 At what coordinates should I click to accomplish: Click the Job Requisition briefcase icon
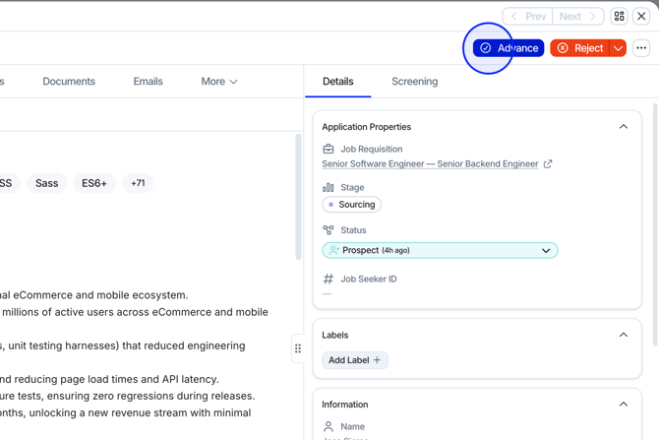click(329, 150)
